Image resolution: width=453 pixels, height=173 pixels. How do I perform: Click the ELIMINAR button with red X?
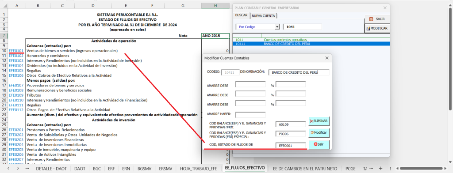(x=319, y=121)
